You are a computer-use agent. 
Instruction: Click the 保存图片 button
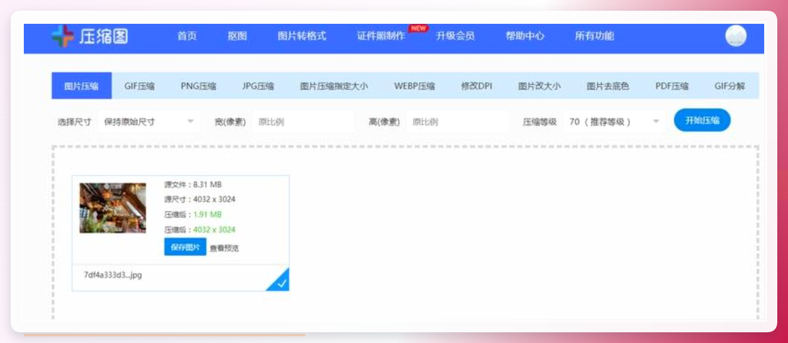click(185, 247)
